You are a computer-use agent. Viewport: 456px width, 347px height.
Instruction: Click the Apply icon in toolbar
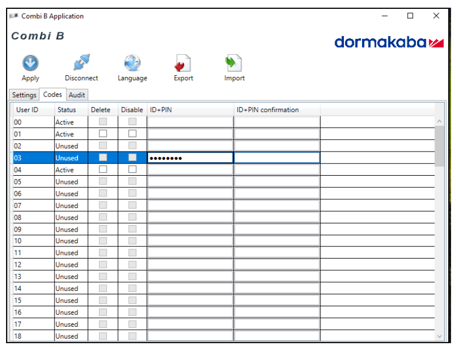click(30, 63)
